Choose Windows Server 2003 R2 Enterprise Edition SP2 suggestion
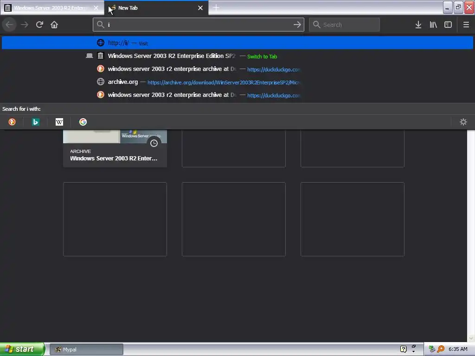Image resolution: width=475 pixels, height=356 pixels. click(x=237, y=56)
